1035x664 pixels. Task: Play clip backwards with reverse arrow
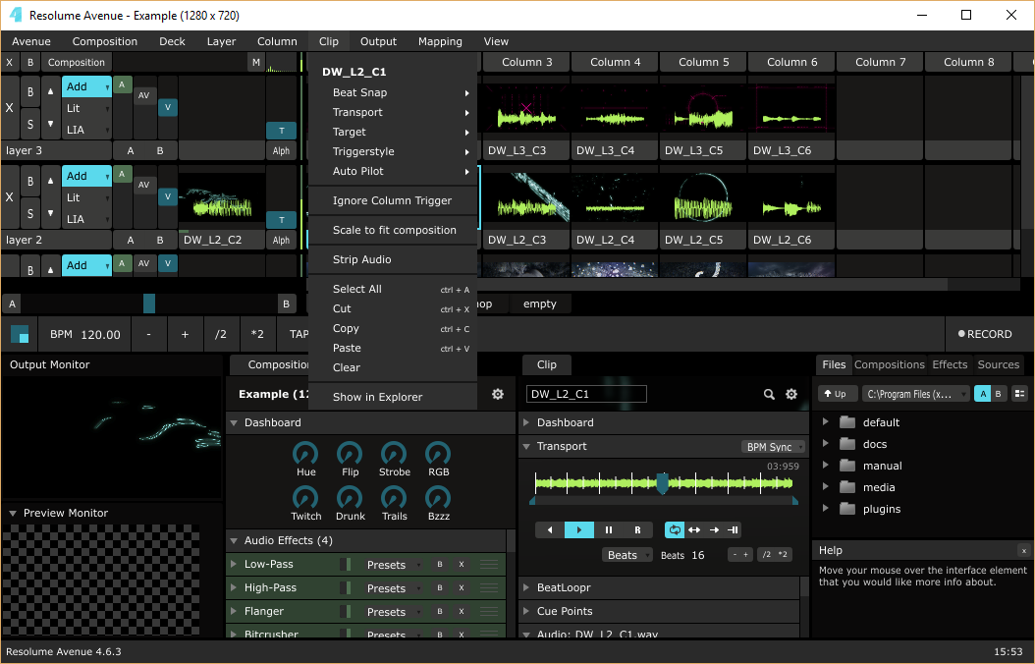click(550, 530)
